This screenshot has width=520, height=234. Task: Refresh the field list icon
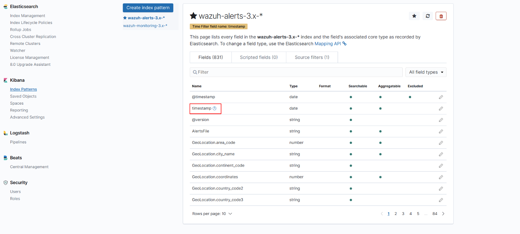(x=428, y=16)
